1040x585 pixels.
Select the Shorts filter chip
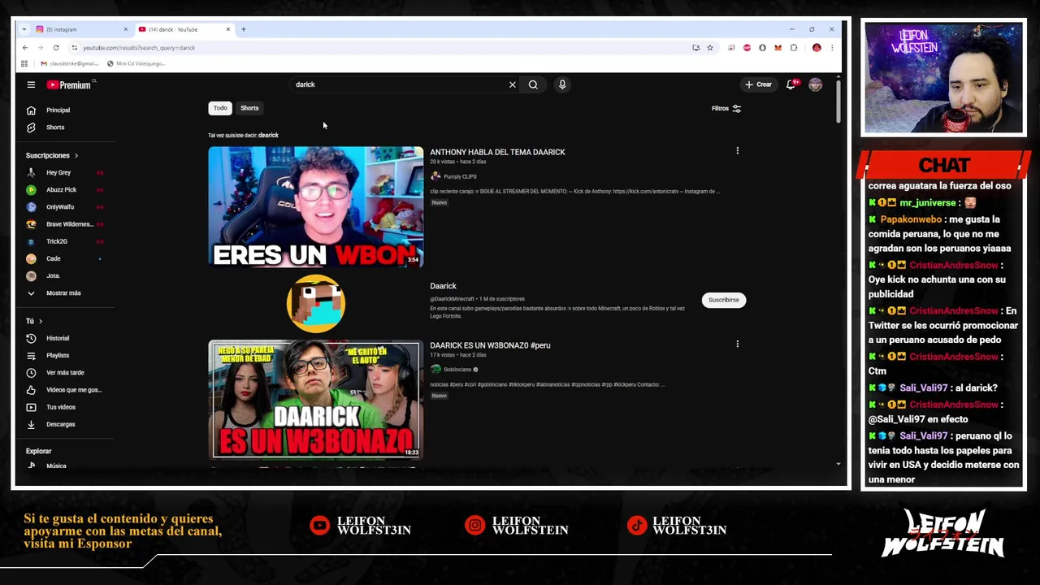point(249,108)
